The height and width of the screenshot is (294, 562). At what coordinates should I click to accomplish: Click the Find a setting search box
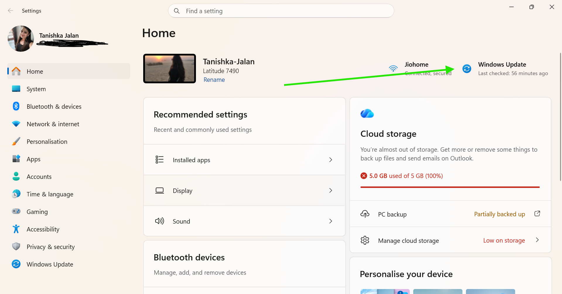point(281,11)
